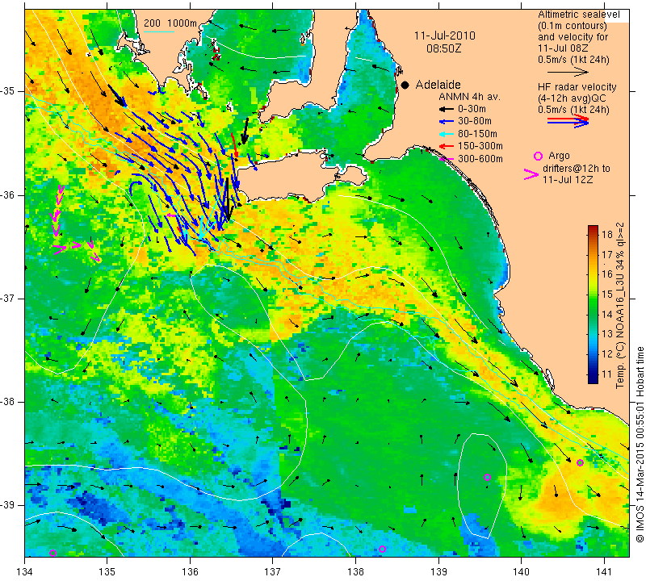Click the dark red 18 degree end of the color bar
Image resolution: width=646 pixels, height=581 pixels.
click(593, 229)
